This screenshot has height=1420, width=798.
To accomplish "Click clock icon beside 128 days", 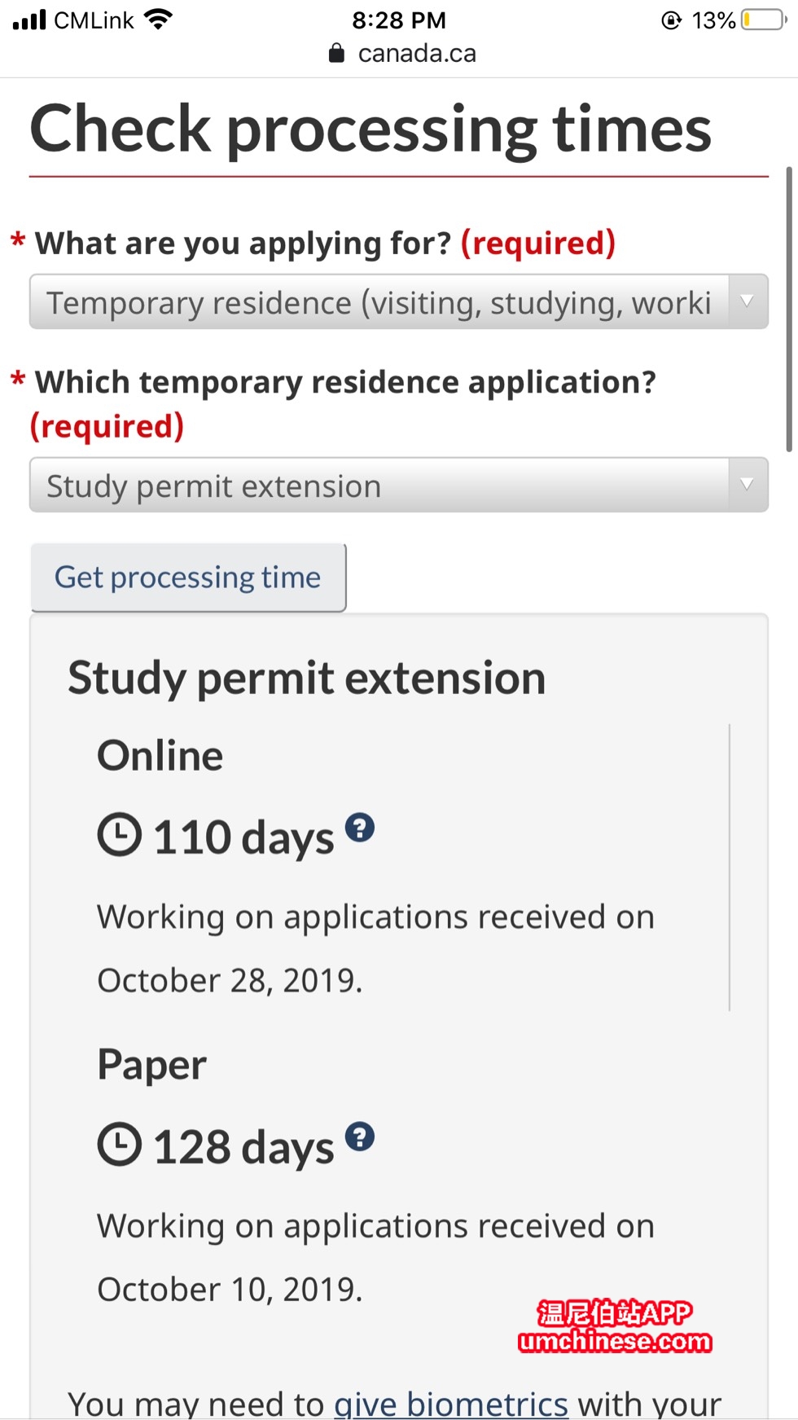I will pos(120,1145).
